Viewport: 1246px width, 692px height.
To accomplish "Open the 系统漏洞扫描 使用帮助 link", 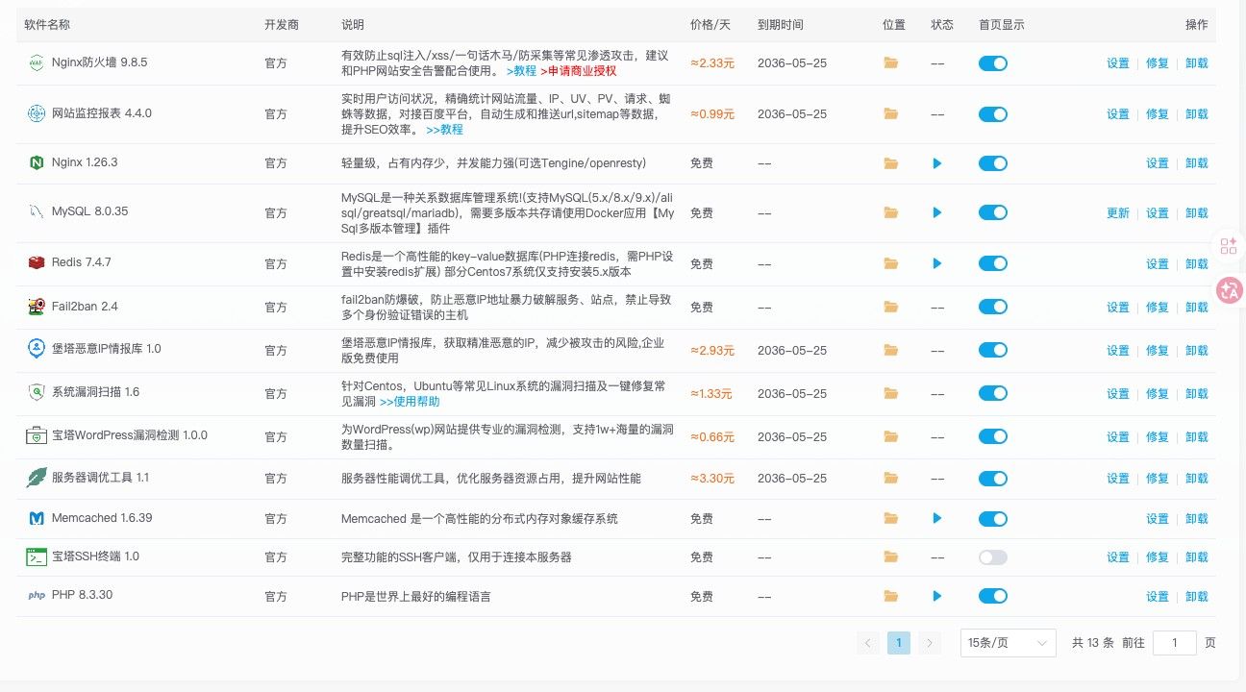I will [410, 402].
